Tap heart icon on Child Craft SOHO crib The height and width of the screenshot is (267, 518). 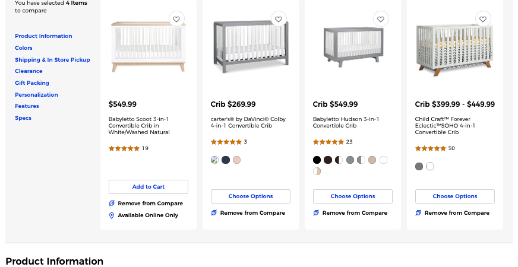pyautogui.click(x=482, y=19)
